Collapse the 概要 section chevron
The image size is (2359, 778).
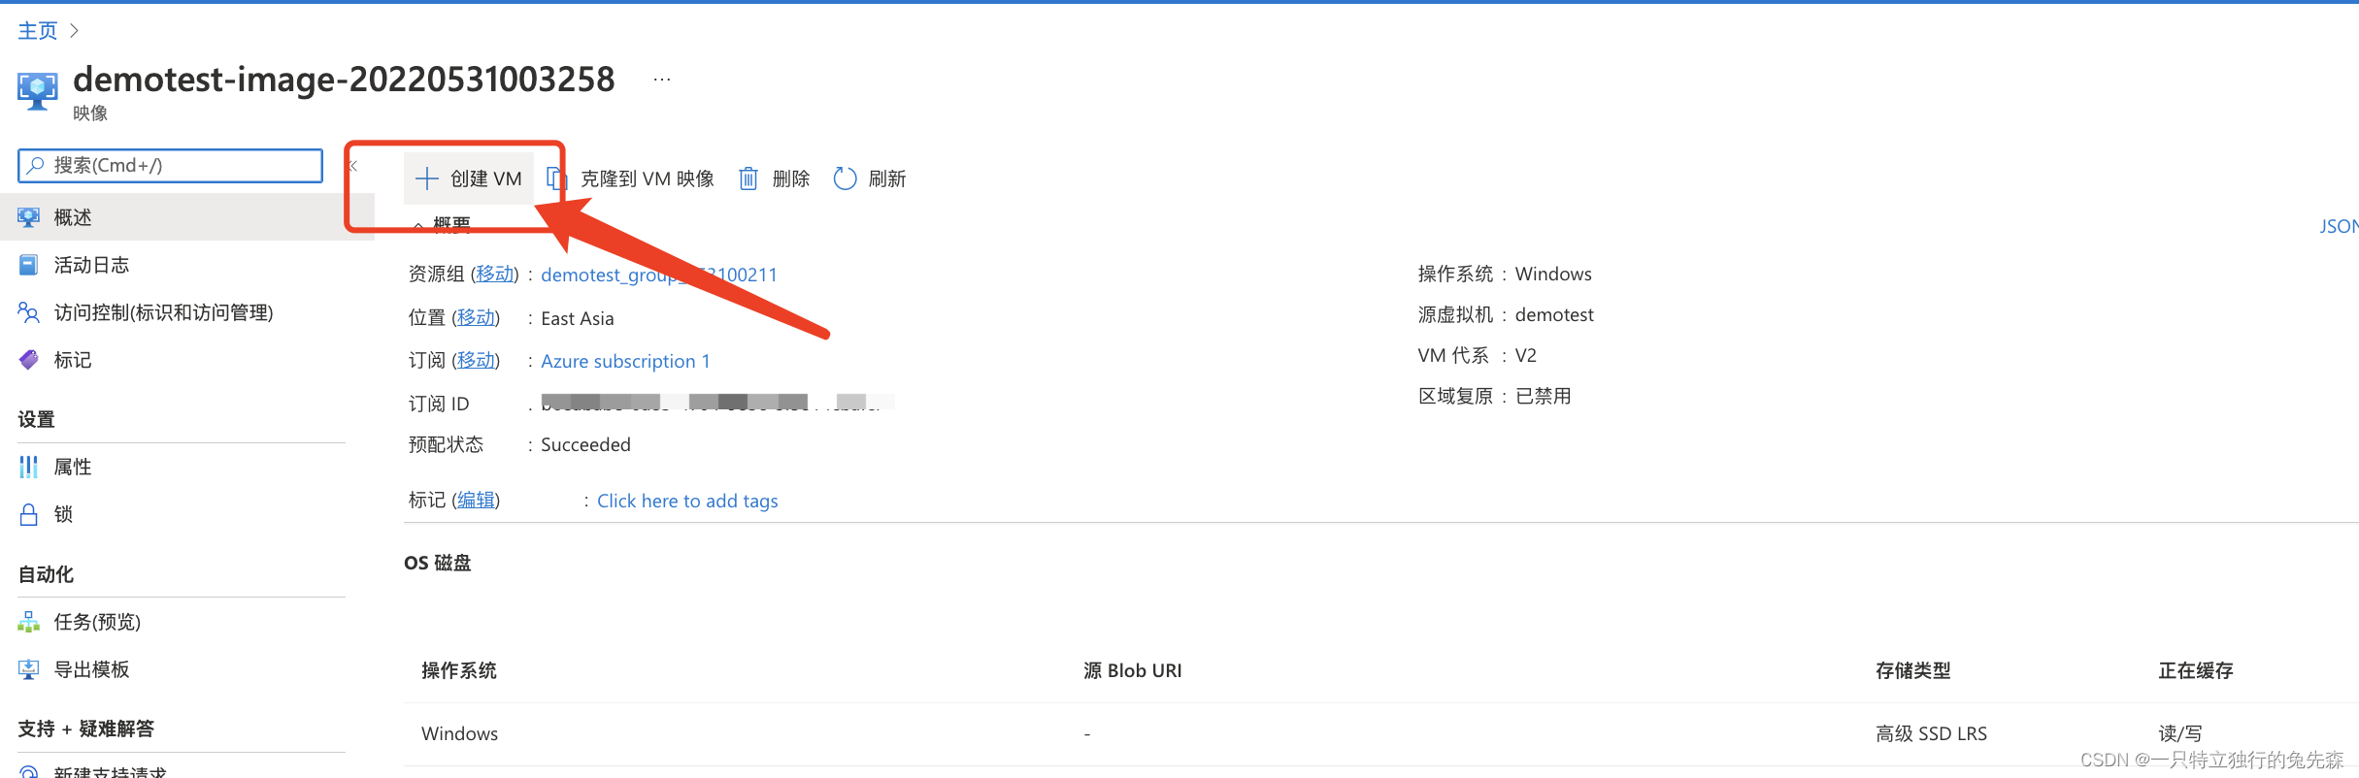(417, 225)
